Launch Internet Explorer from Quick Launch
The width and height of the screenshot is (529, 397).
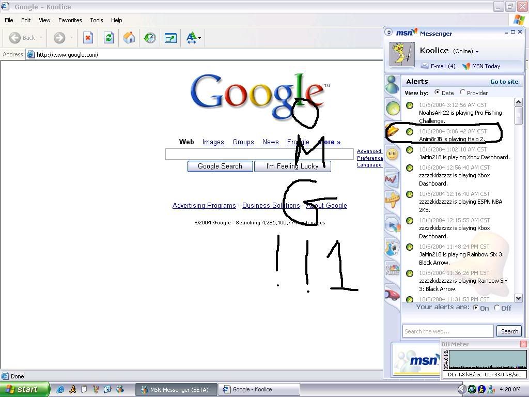coord(60,389)
